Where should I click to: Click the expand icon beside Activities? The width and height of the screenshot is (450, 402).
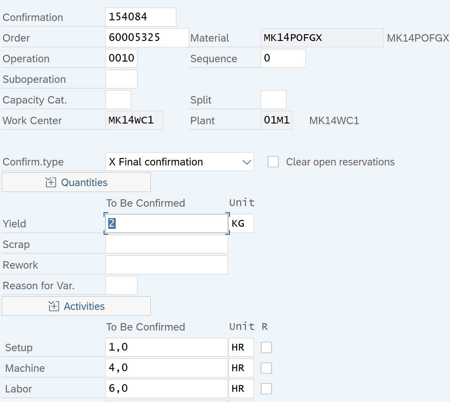54,306
